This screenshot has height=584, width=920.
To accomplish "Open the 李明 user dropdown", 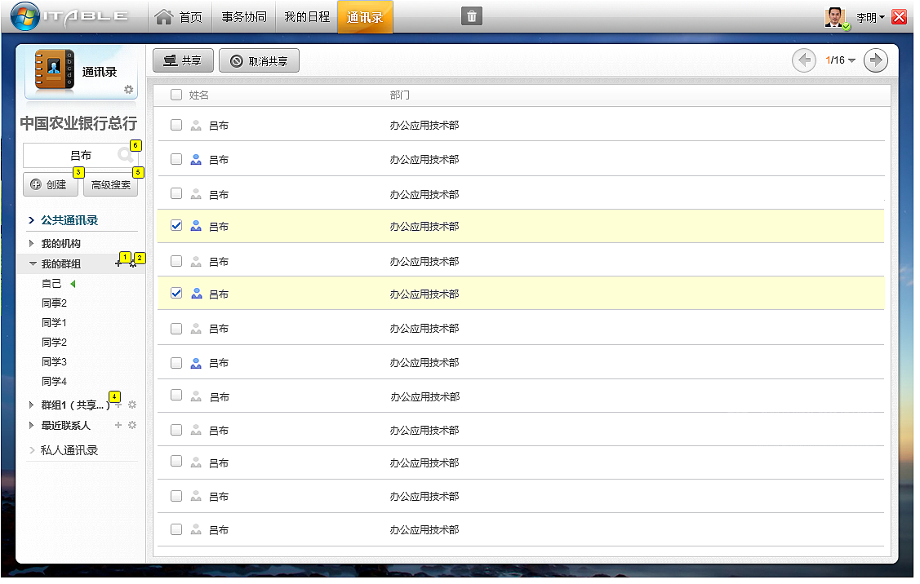I will point(870,18).
